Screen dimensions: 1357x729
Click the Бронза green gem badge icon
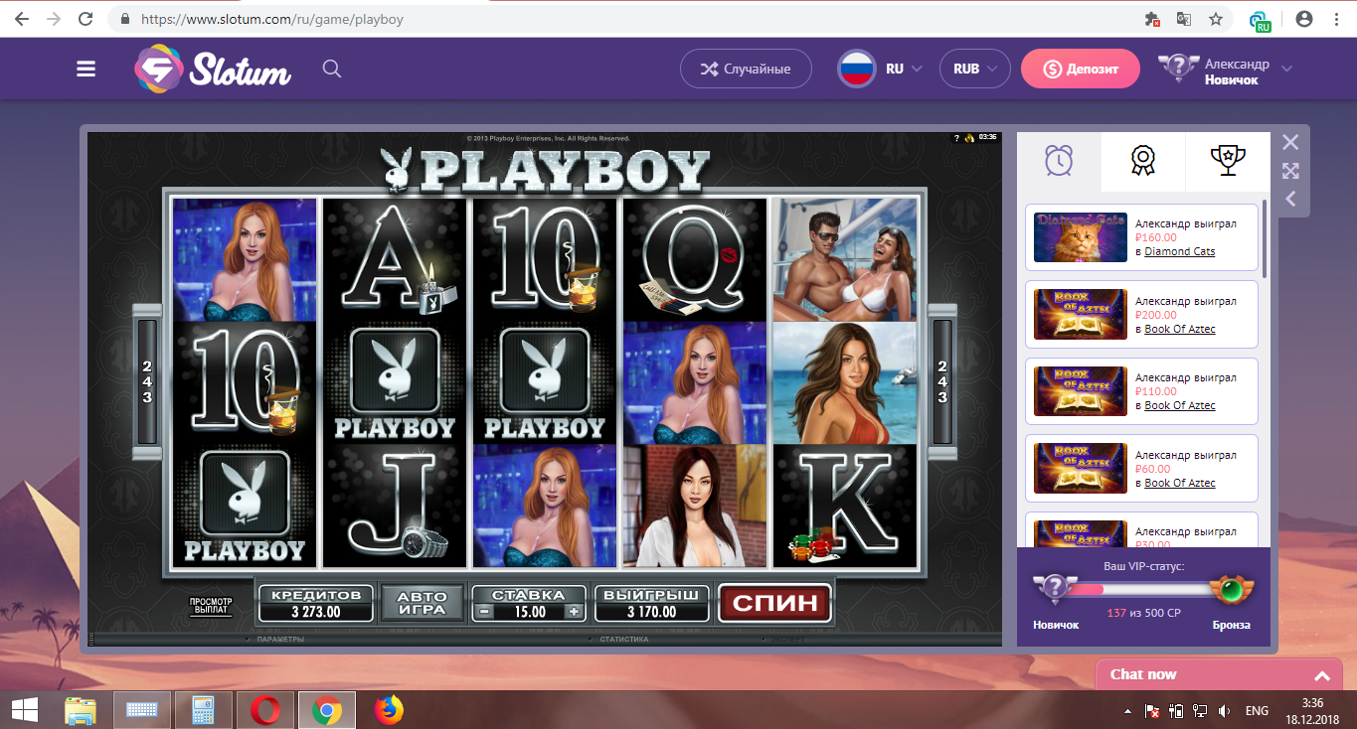[x=1232, y=589]
